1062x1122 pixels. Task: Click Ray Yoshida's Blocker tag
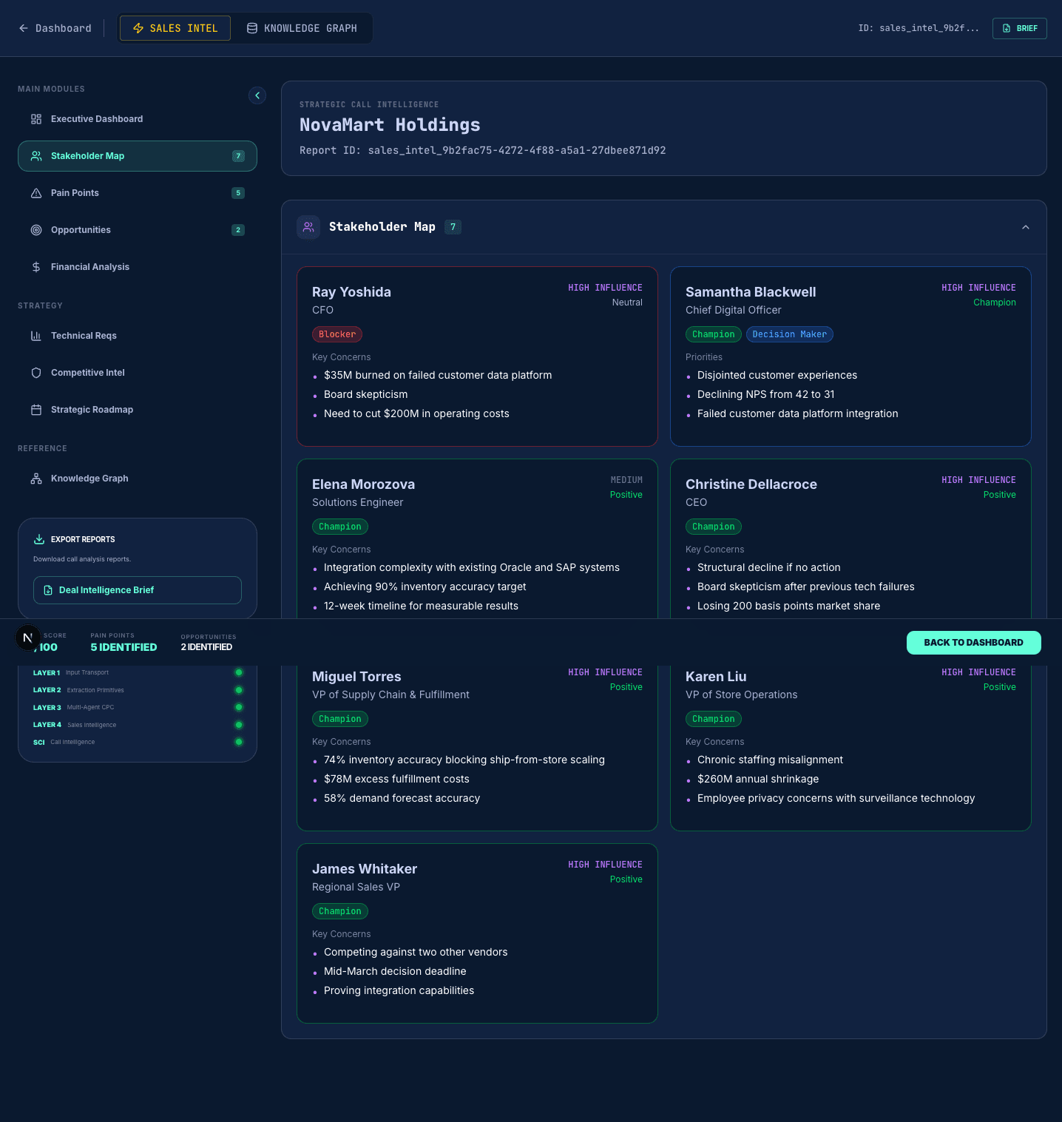[337, 334]
